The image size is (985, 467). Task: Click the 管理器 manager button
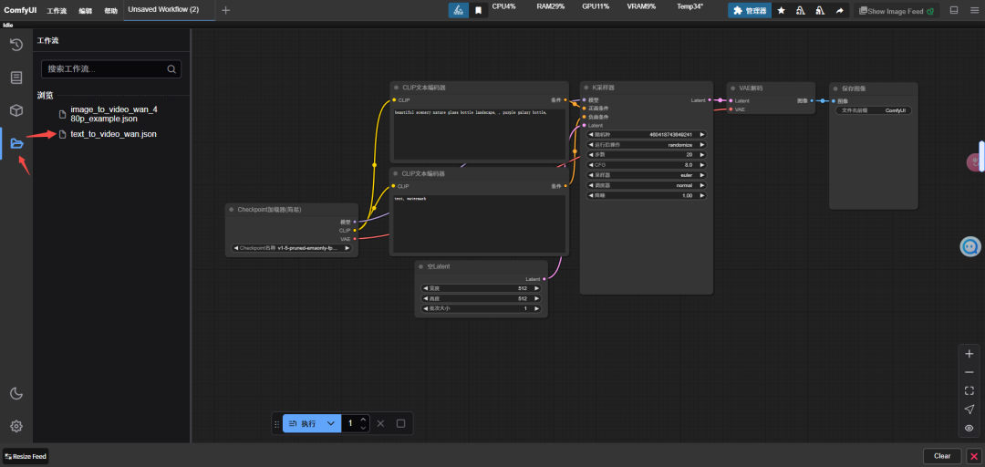pos(749,10)
